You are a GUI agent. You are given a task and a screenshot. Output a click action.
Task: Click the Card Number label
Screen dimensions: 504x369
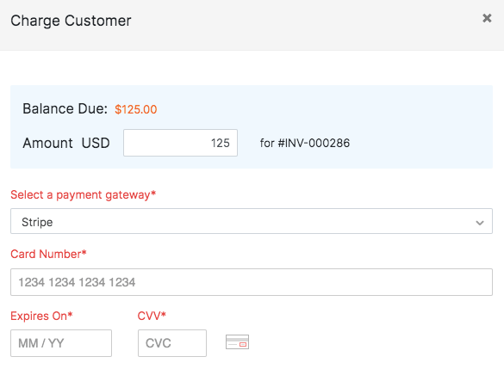[48, 254]
